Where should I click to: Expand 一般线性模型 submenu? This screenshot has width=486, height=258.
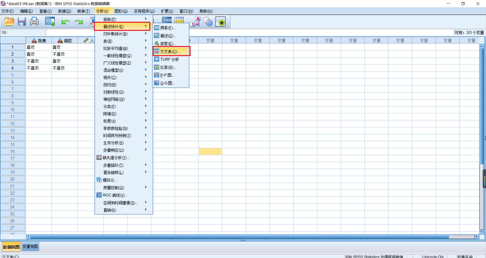tap(124, 56)
